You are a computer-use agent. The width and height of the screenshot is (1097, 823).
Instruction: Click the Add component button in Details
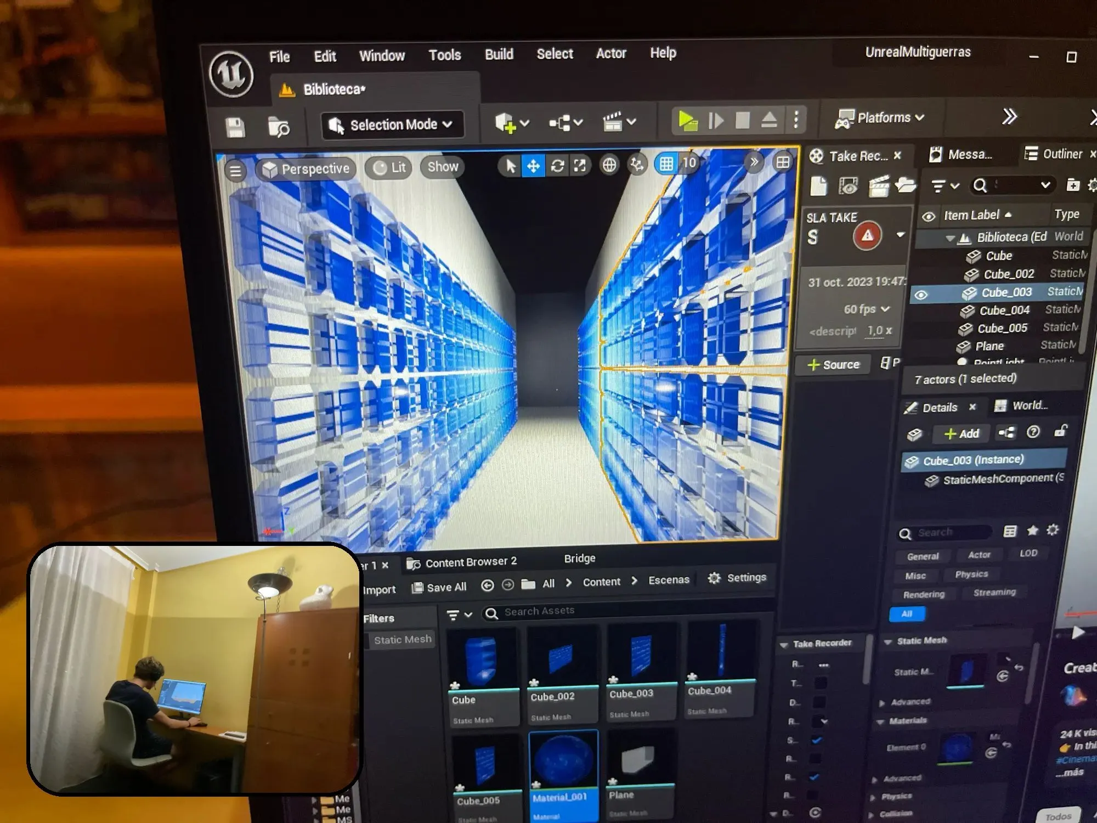(x=961, y=433)
